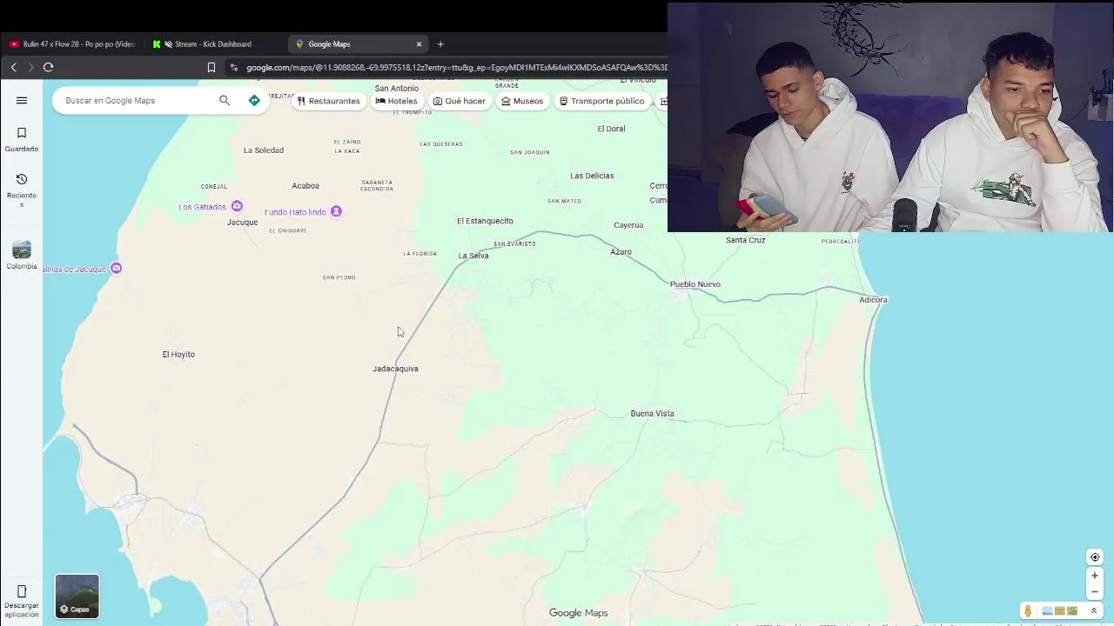Click the El Estanquecito label
The image size is (1114, 626).
[x=485, y=221]
